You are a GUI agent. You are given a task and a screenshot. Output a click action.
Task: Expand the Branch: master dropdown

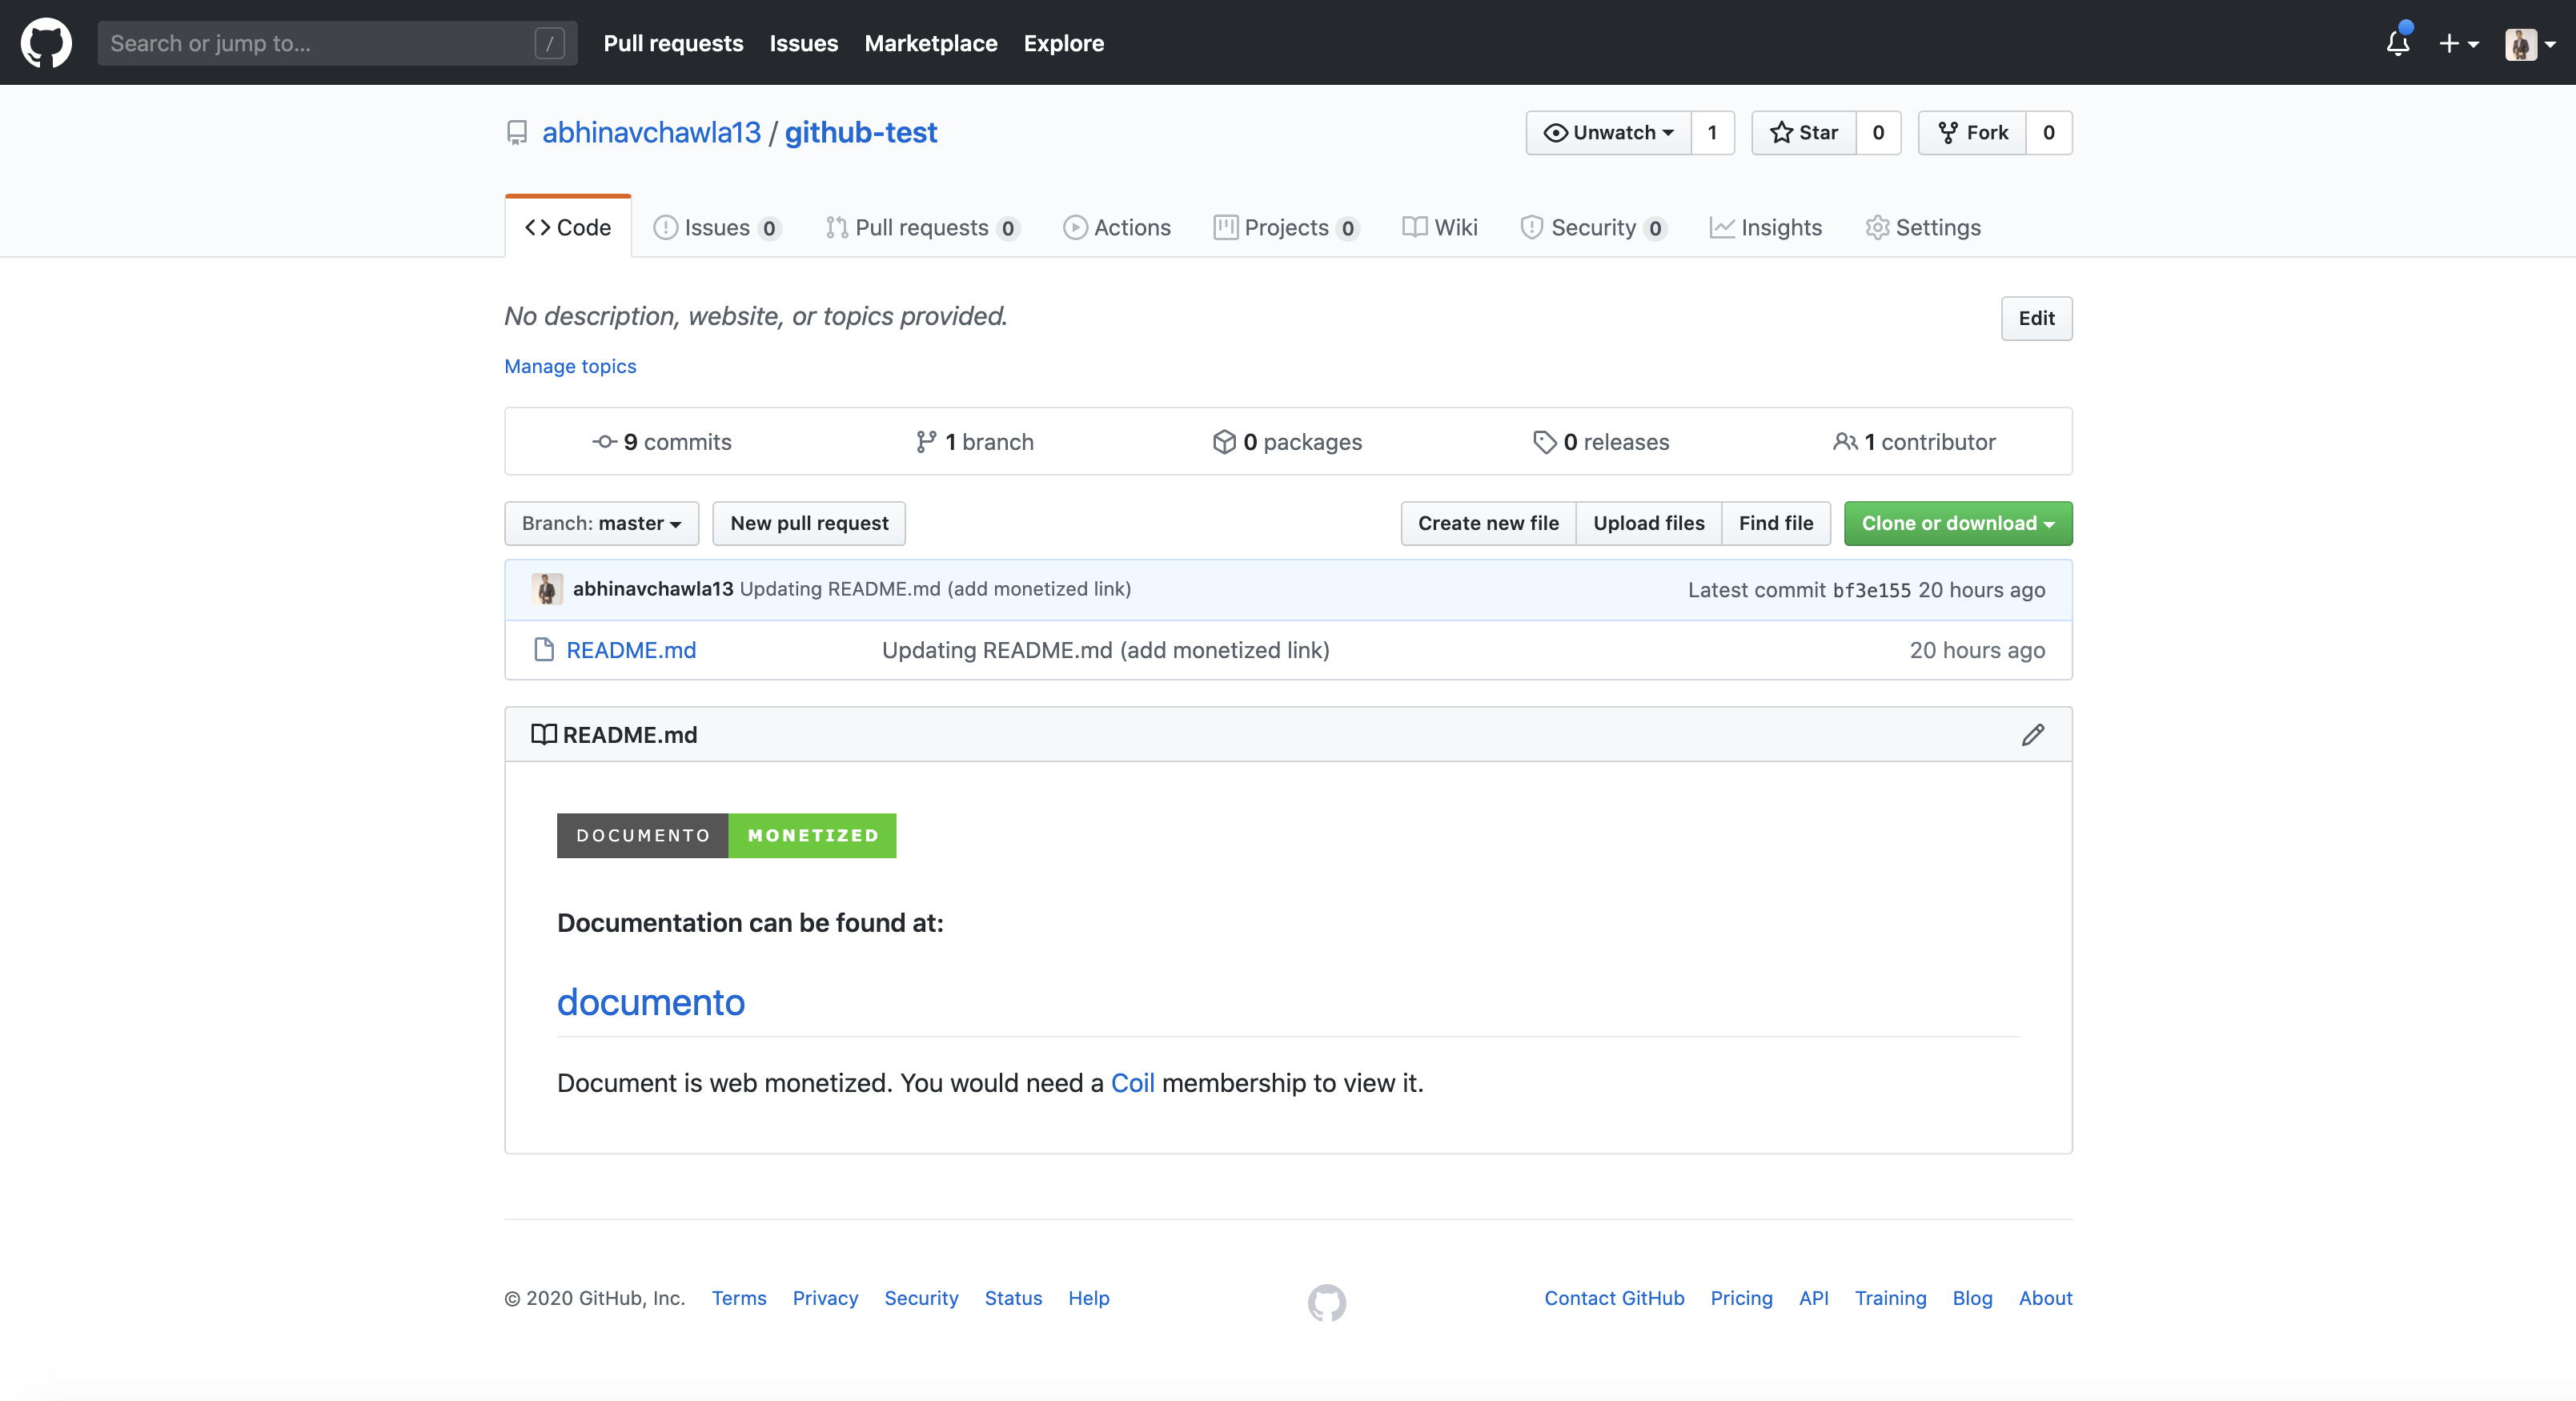coord(601,523)
